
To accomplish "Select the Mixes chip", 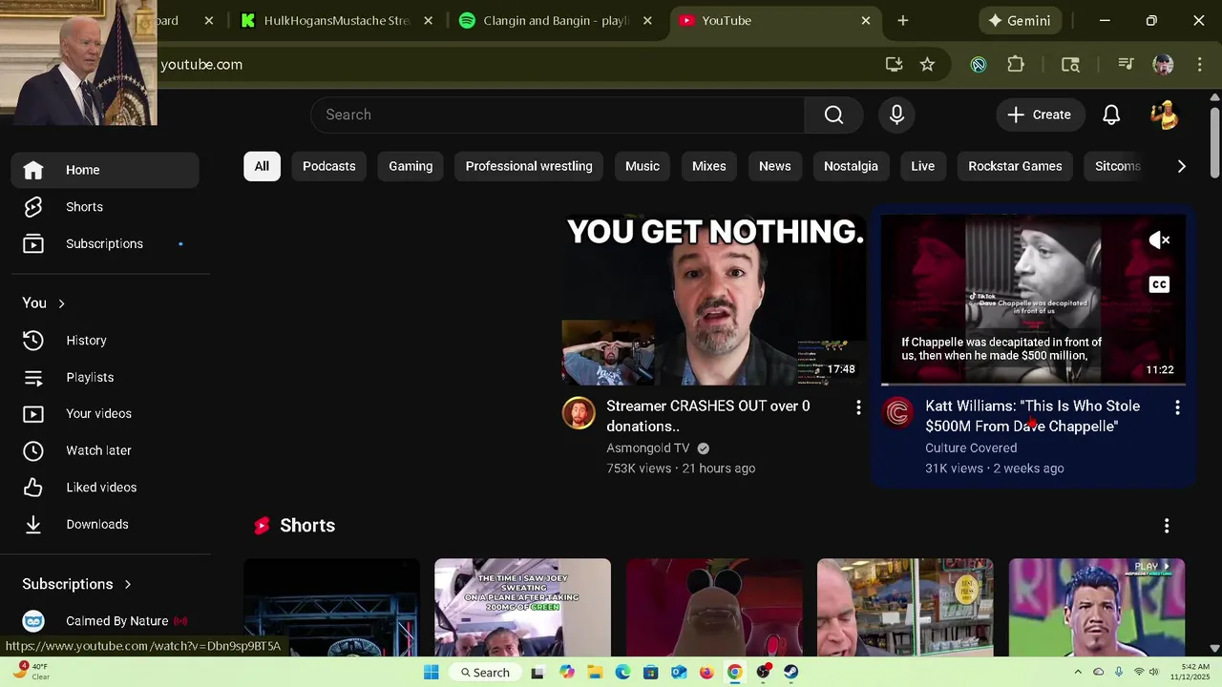I will [709, 166].
